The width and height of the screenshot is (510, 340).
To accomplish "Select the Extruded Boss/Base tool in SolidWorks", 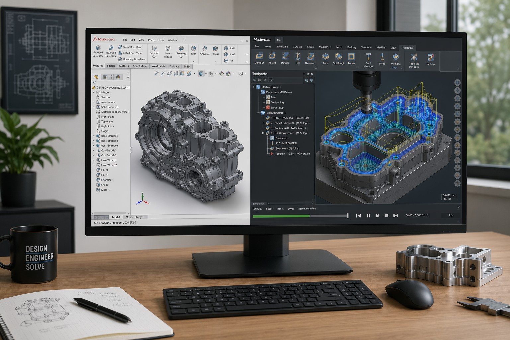I will coord(98,51).
